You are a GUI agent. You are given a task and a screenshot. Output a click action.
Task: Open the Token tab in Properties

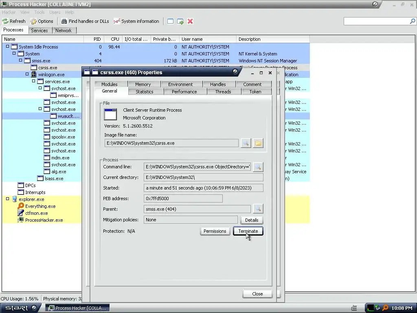point(255,92)
